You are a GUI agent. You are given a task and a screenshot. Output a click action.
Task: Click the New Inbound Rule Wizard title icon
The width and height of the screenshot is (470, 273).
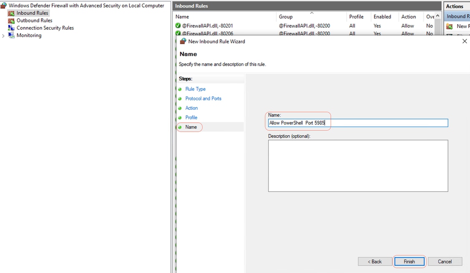click(x=183, y=41)
